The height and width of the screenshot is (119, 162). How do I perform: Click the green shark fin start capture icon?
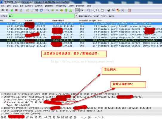12,10
